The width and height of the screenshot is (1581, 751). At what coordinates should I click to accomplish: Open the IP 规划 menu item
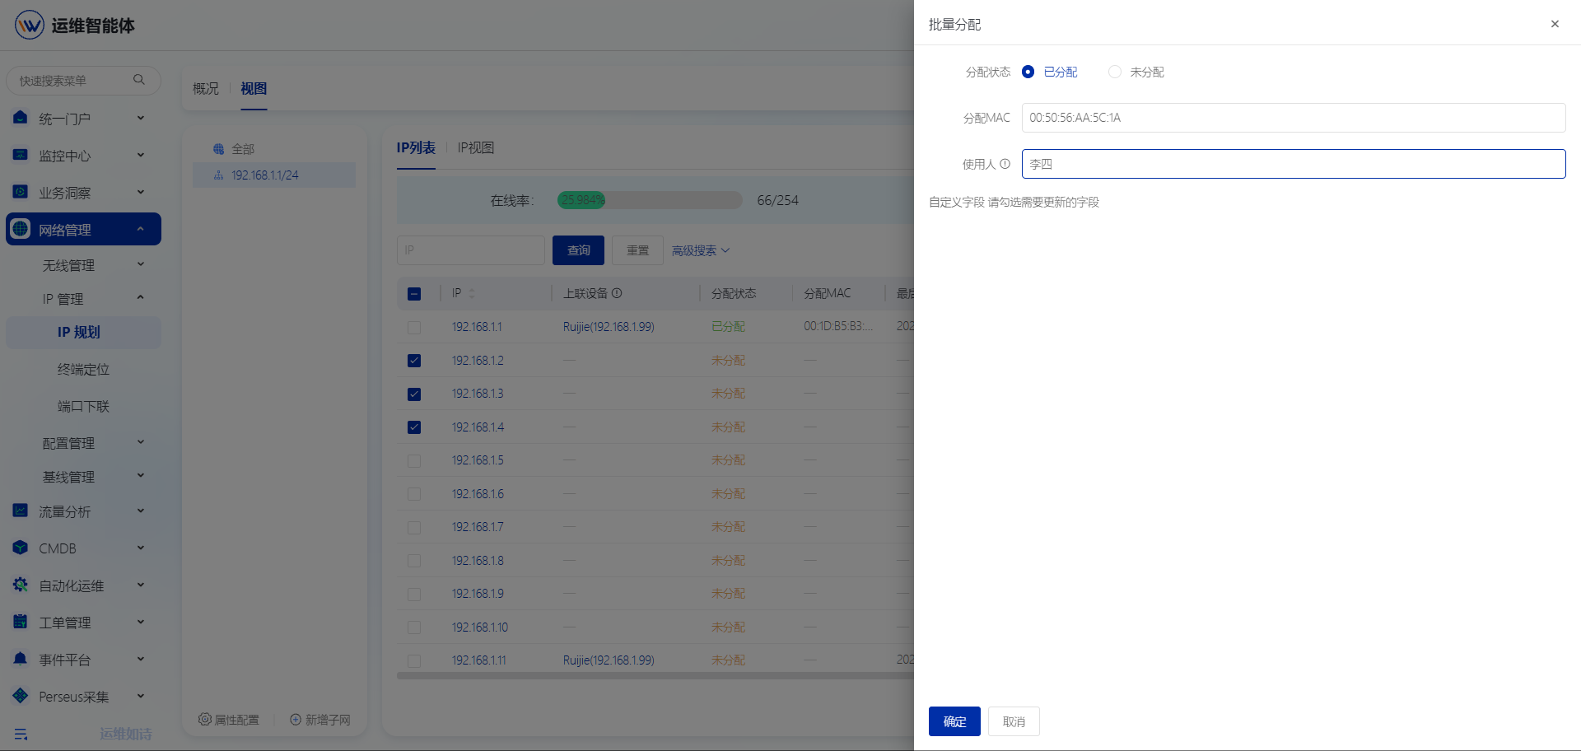point(83,332)
